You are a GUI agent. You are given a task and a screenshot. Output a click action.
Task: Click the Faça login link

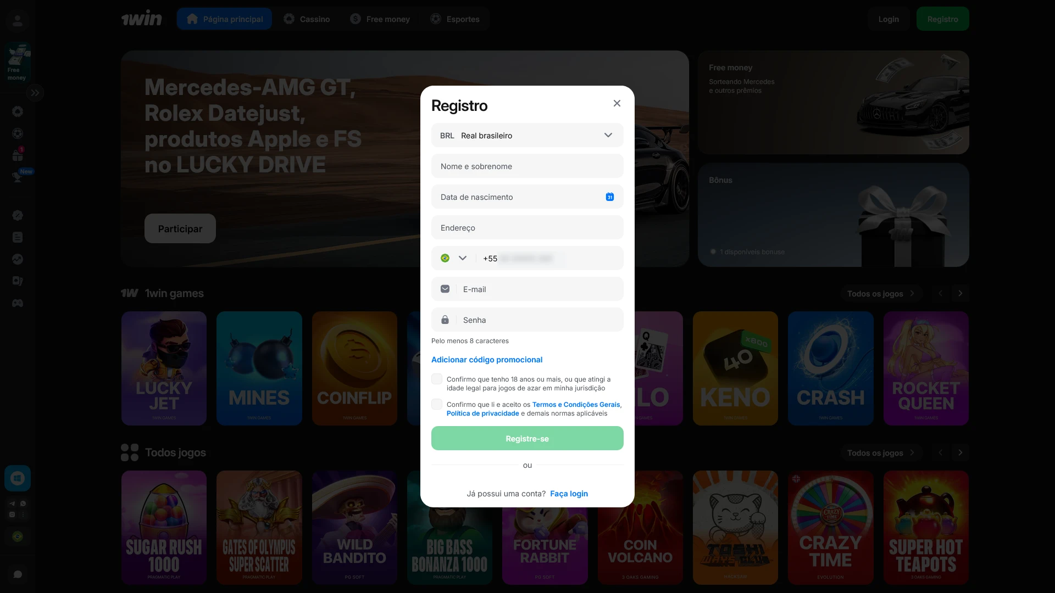pyautogui.click(x=569, y=494)
